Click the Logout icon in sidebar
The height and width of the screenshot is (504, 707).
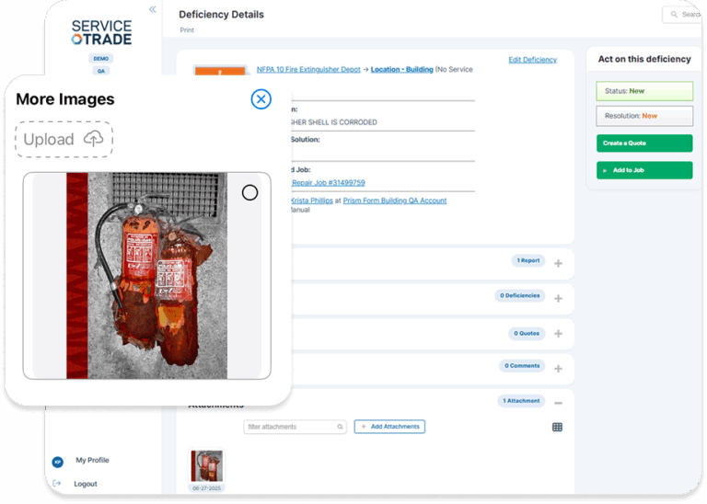tap(57, 484)
